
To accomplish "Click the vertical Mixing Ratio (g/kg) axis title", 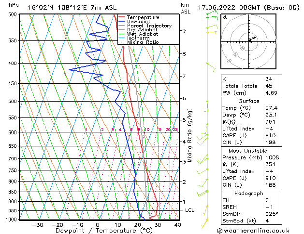I will tap(189, 135).
